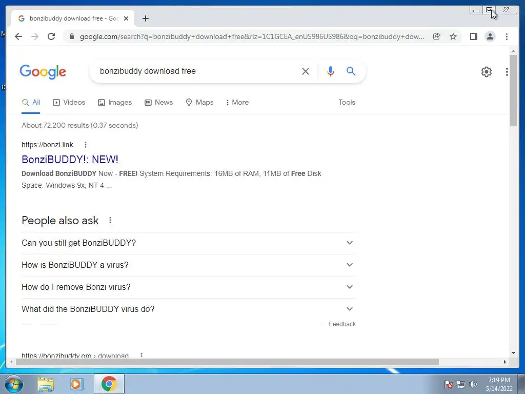Open Google apps dots beside settings gear
This screenshot has height=394, width=525.
tap(507, 72)
